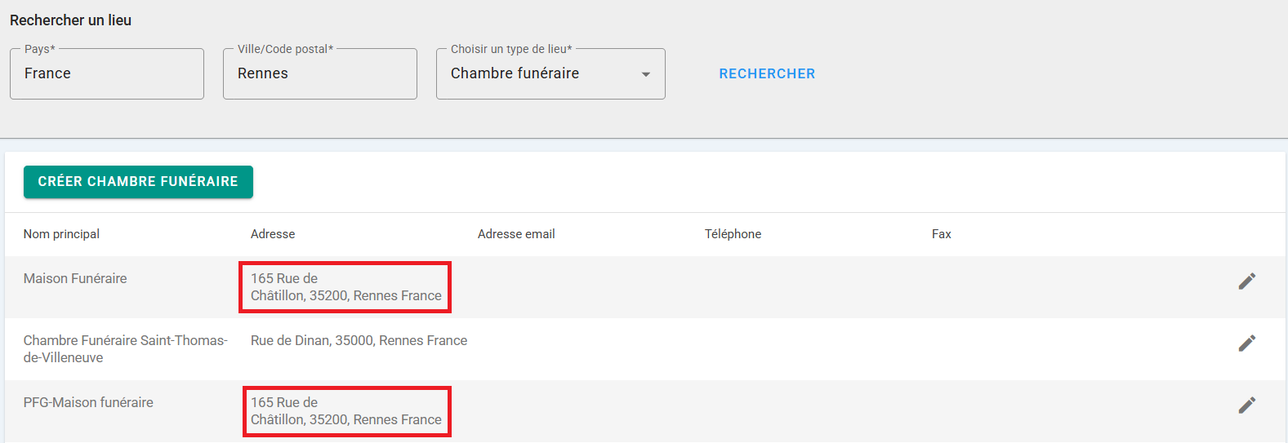Click Maison Funéraire's 165 Rue de Châtillon address
The image size is (1288, 443).
[x=345, y=287]
